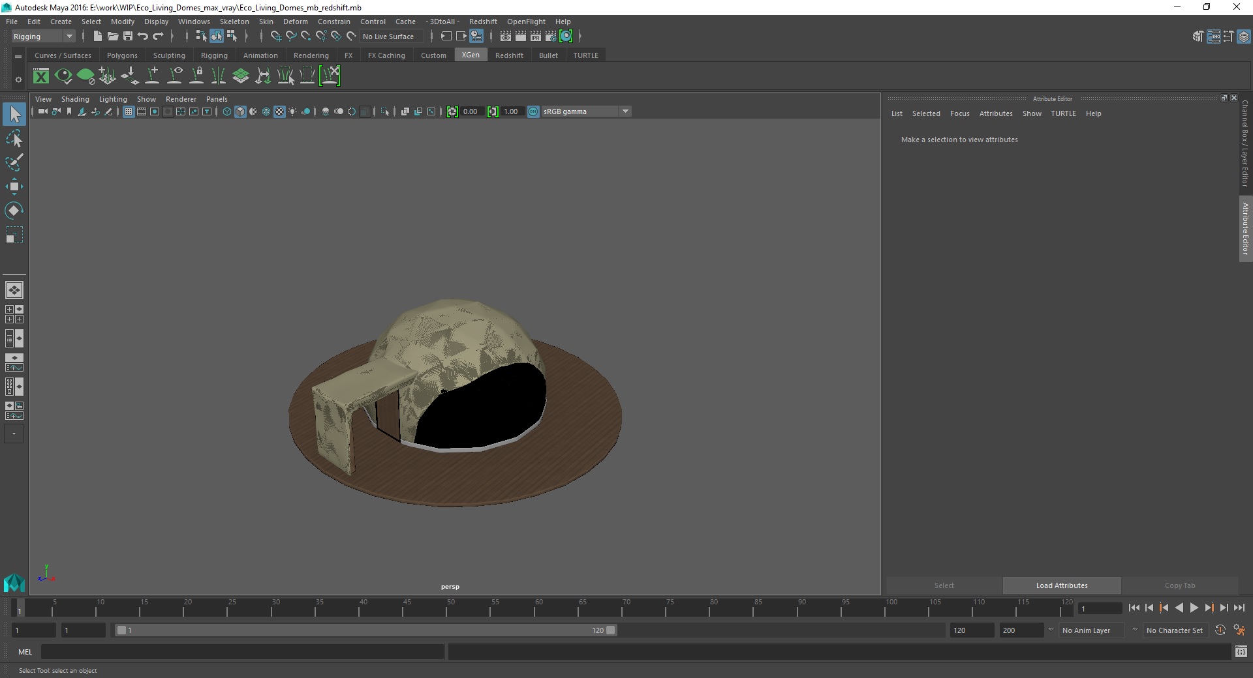Toggle textured display checker icon
This screenshot has height=678, width=1253.
tap(279, 111)
